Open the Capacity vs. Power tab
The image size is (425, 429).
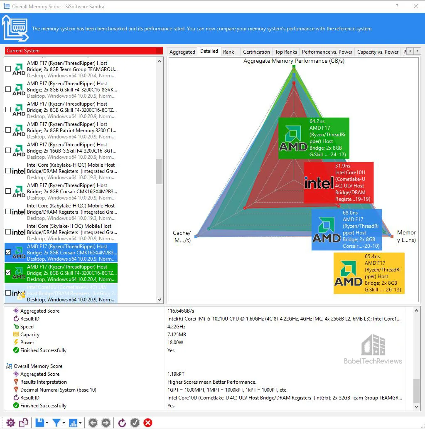(378, 52)
